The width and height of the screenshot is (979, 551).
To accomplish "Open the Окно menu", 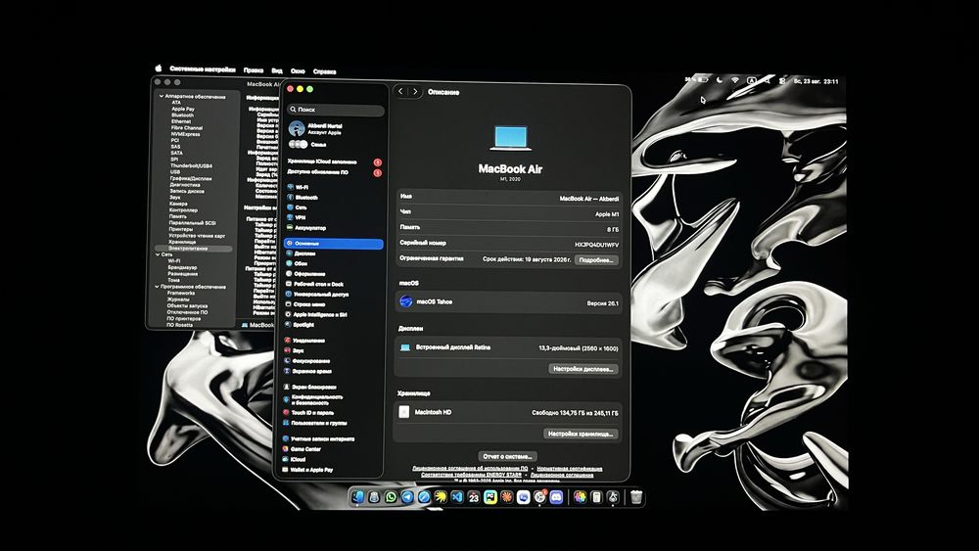I will 298,71.
